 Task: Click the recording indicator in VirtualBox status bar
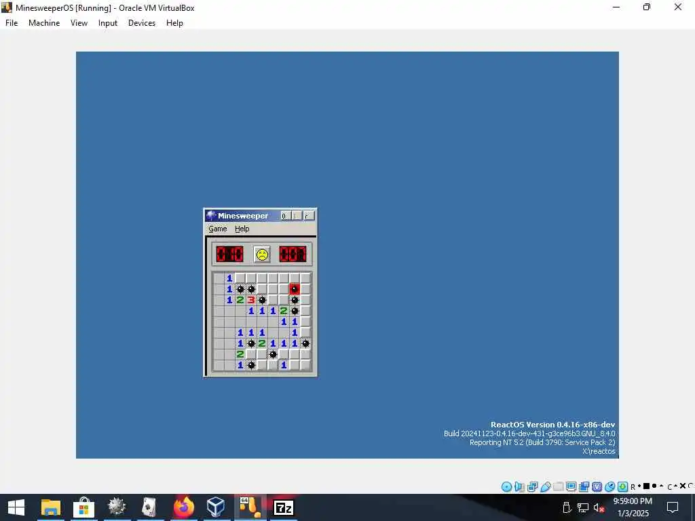584,487
